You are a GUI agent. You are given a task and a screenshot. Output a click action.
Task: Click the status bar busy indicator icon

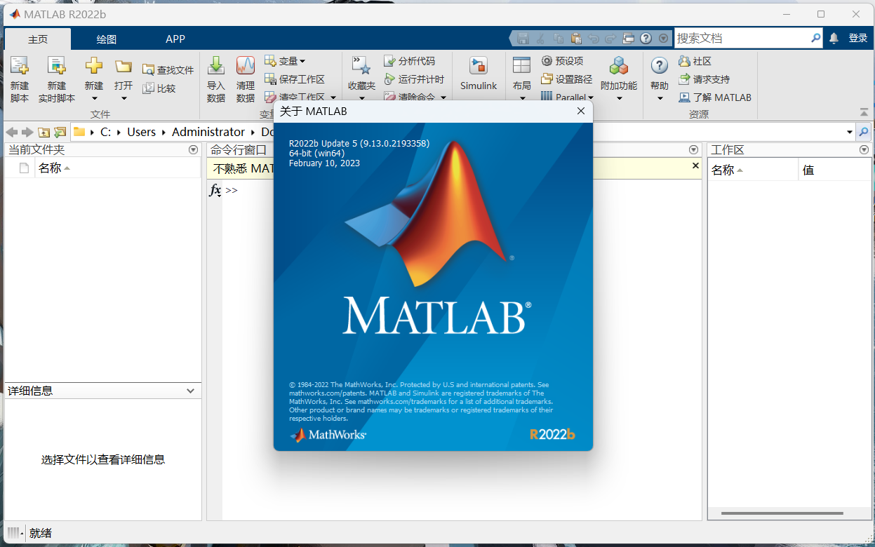click(15, 534)
